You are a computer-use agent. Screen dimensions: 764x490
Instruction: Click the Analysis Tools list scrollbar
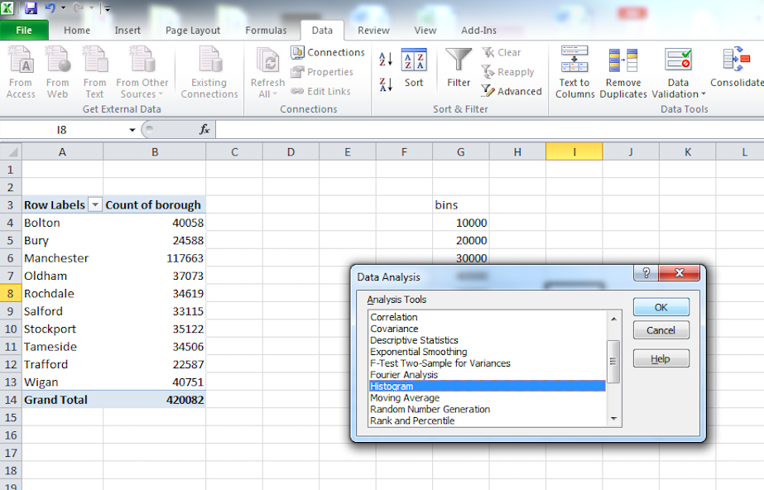[x=613, y=361]
